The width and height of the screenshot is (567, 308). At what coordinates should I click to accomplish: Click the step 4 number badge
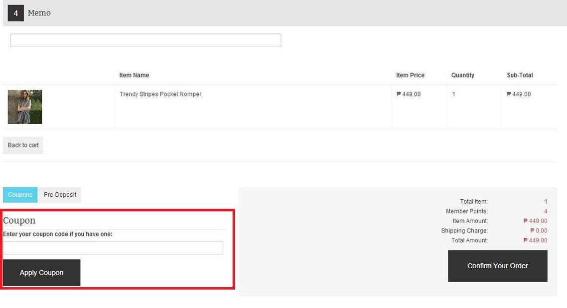coord(16,13)
